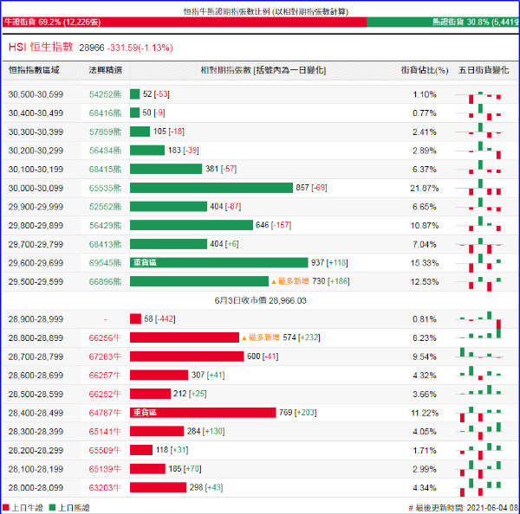
Task: Open warrant link 67283牛
Action: (x=105, y=357)
